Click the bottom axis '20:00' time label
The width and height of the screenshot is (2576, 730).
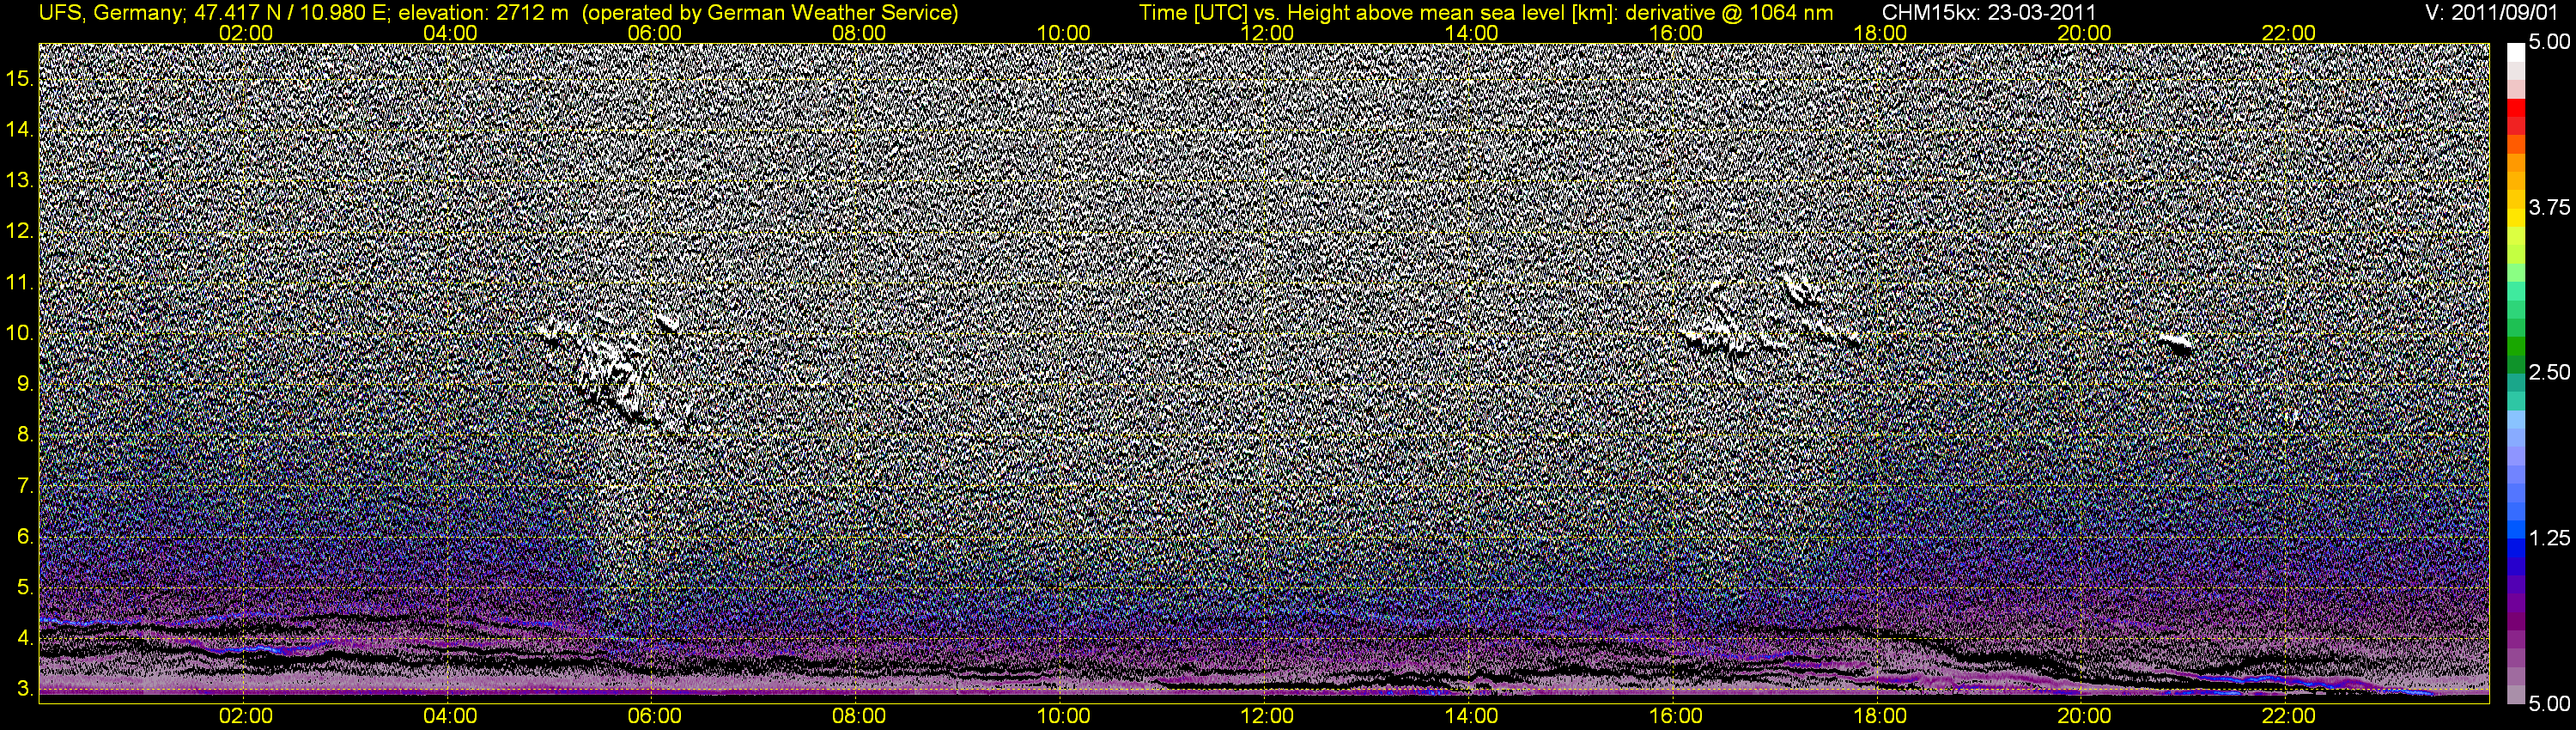tap(2084, 716)
